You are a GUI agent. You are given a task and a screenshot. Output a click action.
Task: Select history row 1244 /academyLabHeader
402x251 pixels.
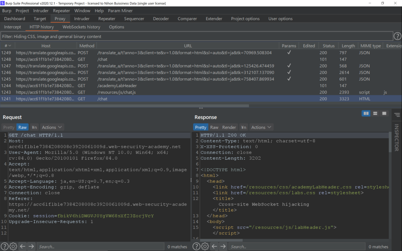(201, 86)
